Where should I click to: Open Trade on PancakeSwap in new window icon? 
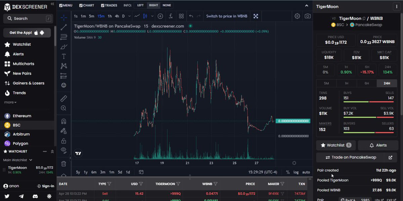coord(390,157)
